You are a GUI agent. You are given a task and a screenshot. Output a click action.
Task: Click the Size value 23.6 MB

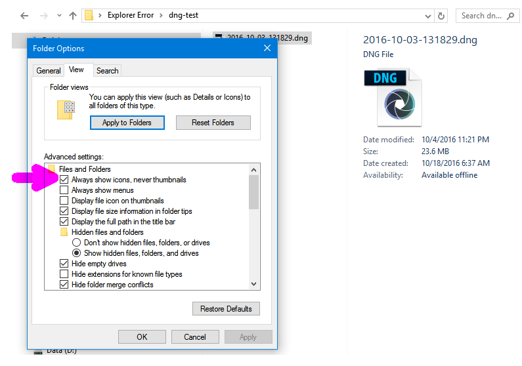click(435, 152)
